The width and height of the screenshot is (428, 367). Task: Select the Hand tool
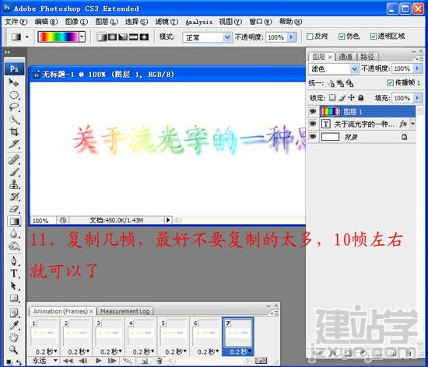[x=14, y=337]
